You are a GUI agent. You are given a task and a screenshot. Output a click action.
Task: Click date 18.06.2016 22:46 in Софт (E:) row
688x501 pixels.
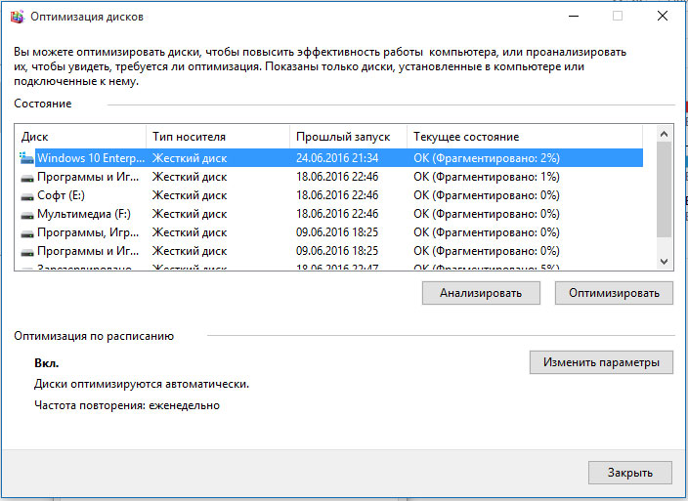[337, 195]
